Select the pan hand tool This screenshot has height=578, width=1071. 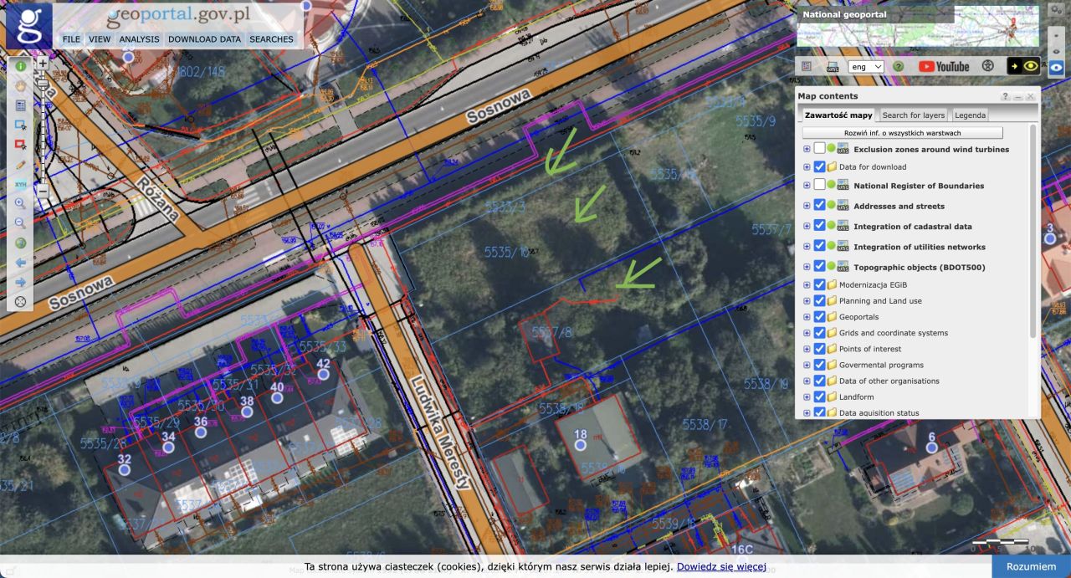point(20,86)
